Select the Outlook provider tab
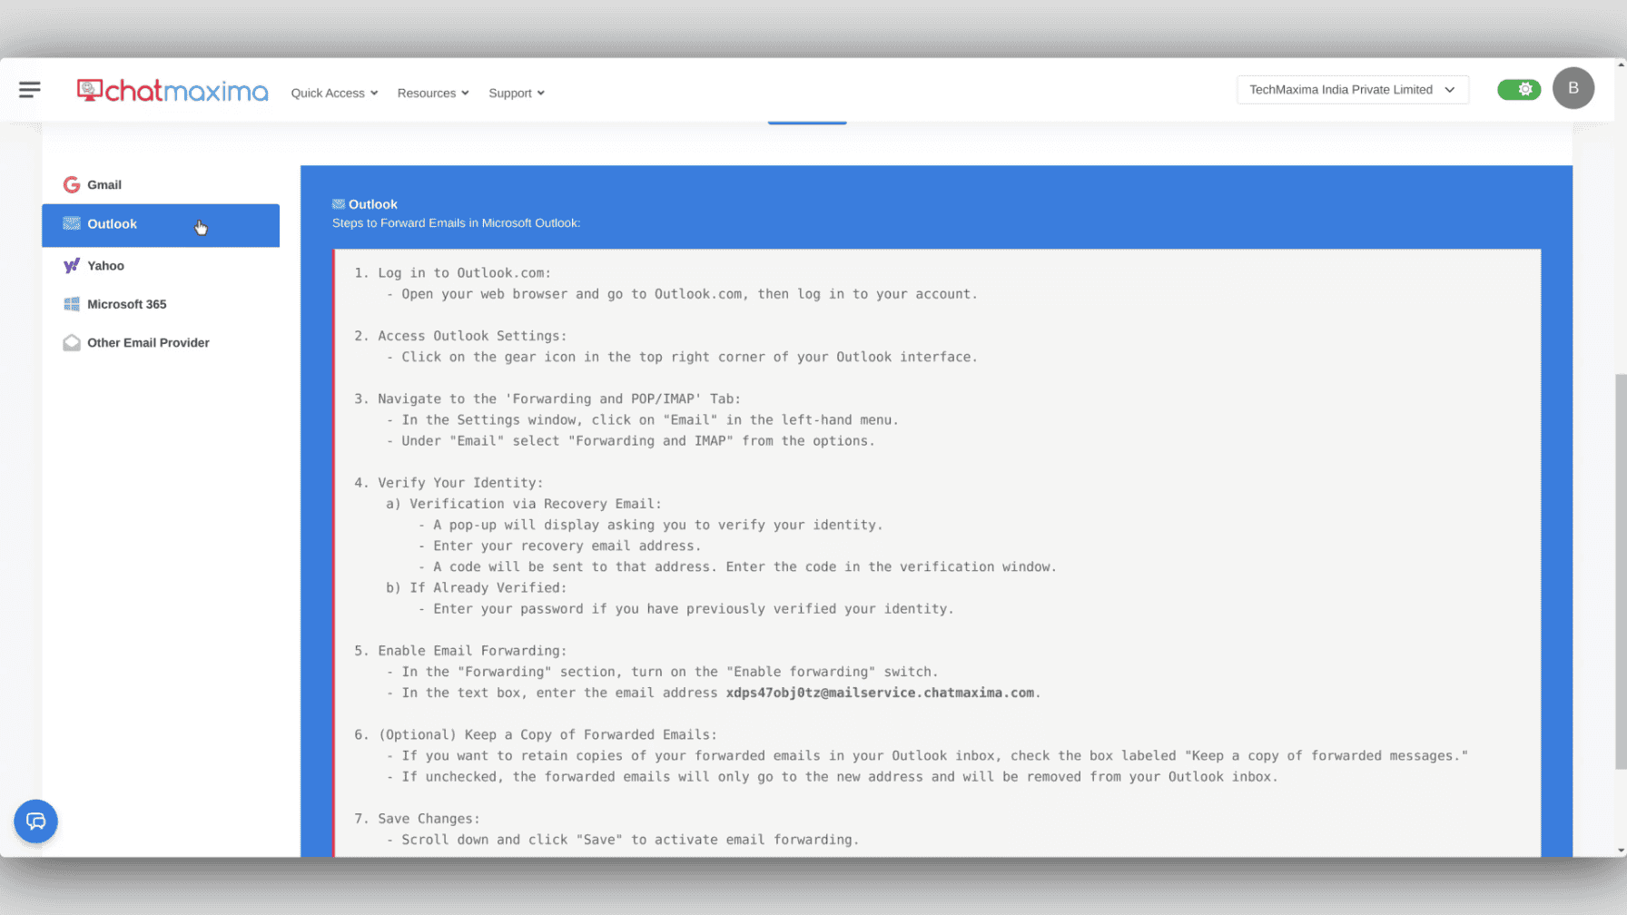 (x=161, y=225)
